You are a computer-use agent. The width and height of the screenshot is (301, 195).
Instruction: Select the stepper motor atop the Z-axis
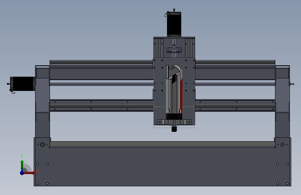pos(174,24)
